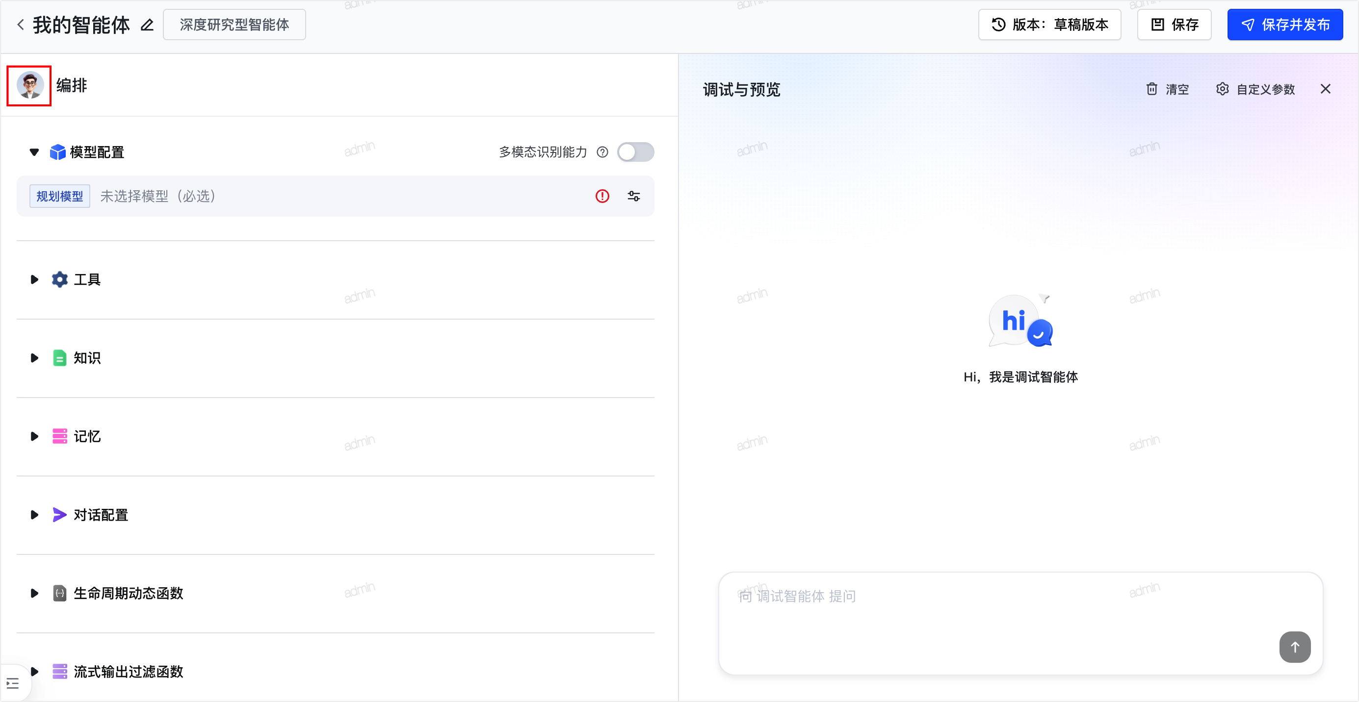This screenshot has width=1359, height=702.
Task: Click 清空 to clear the debug chat
Action: (1168, 89)
